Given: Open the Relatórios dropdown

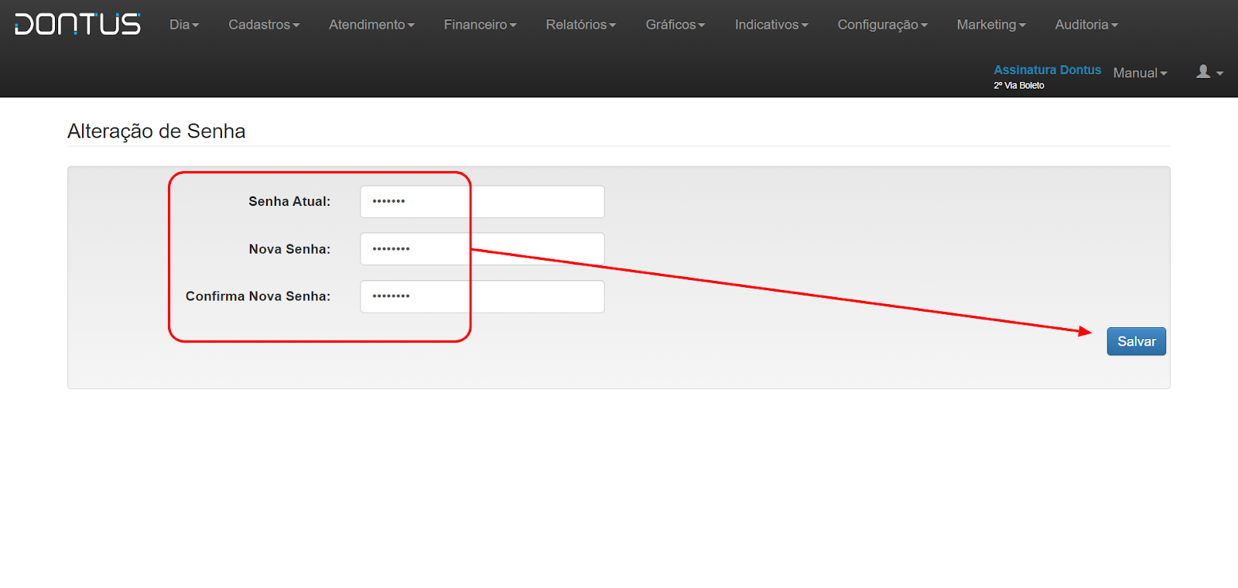Looking at the screenshot, I should click(581, 25).
